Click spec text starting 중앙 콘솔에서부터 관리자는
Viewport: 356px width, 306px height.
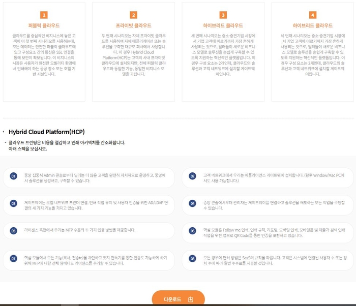click(274, 205)
